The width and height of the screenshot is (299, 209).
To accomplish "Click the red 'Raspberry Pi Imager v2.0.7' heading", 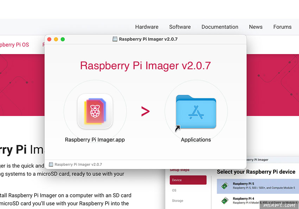I will tap(145, 66).
